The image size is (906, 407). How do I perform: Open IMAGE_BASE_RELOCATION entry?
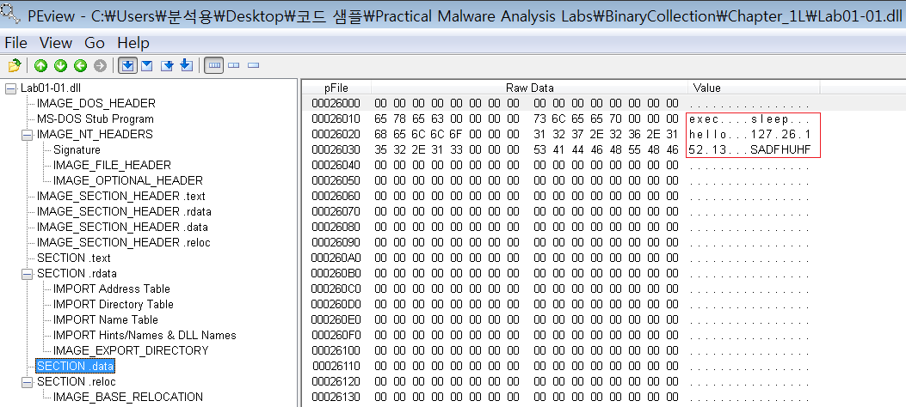pos(127,397)
